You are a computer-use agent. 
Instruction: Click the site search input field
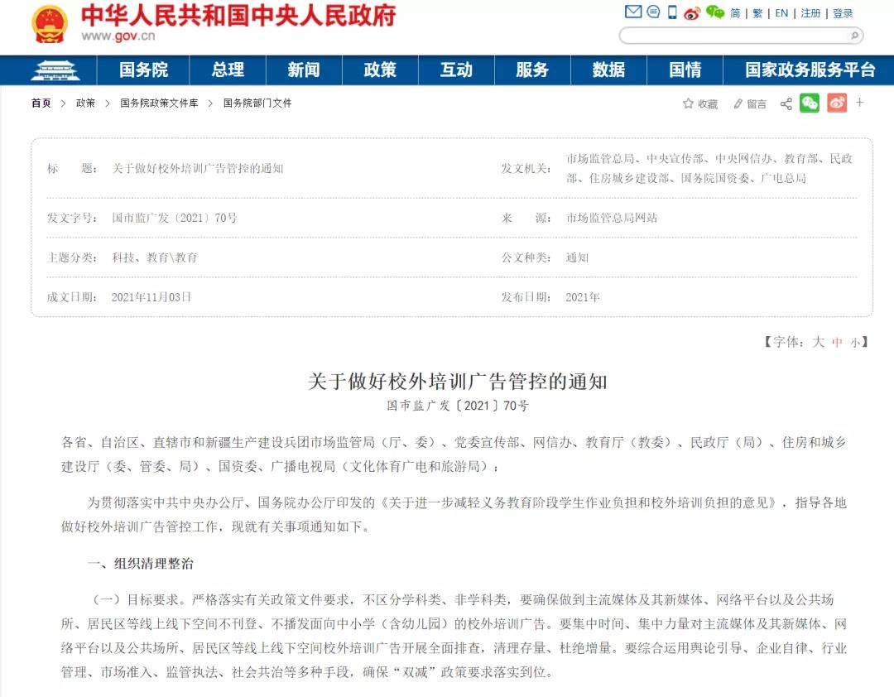[733, 36]
